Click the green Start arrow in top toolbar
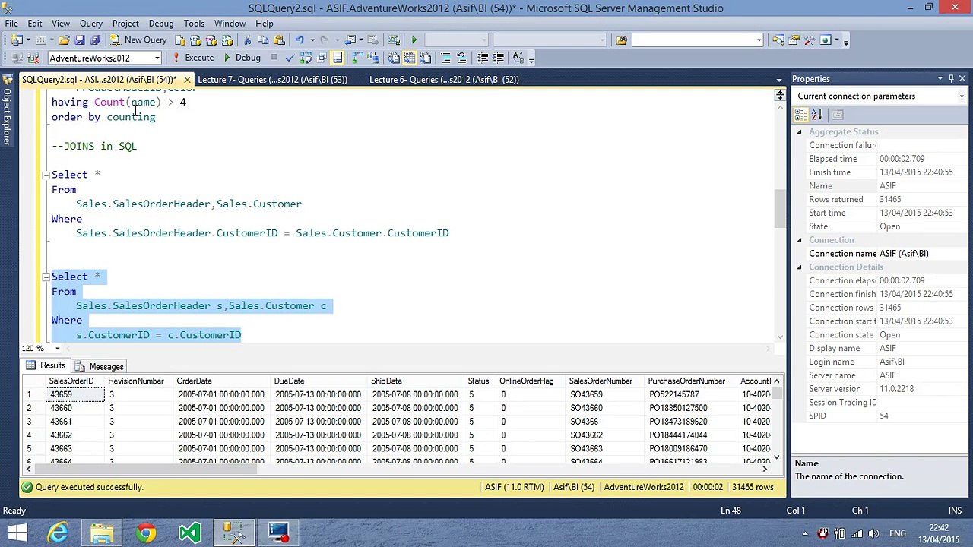 414,40
